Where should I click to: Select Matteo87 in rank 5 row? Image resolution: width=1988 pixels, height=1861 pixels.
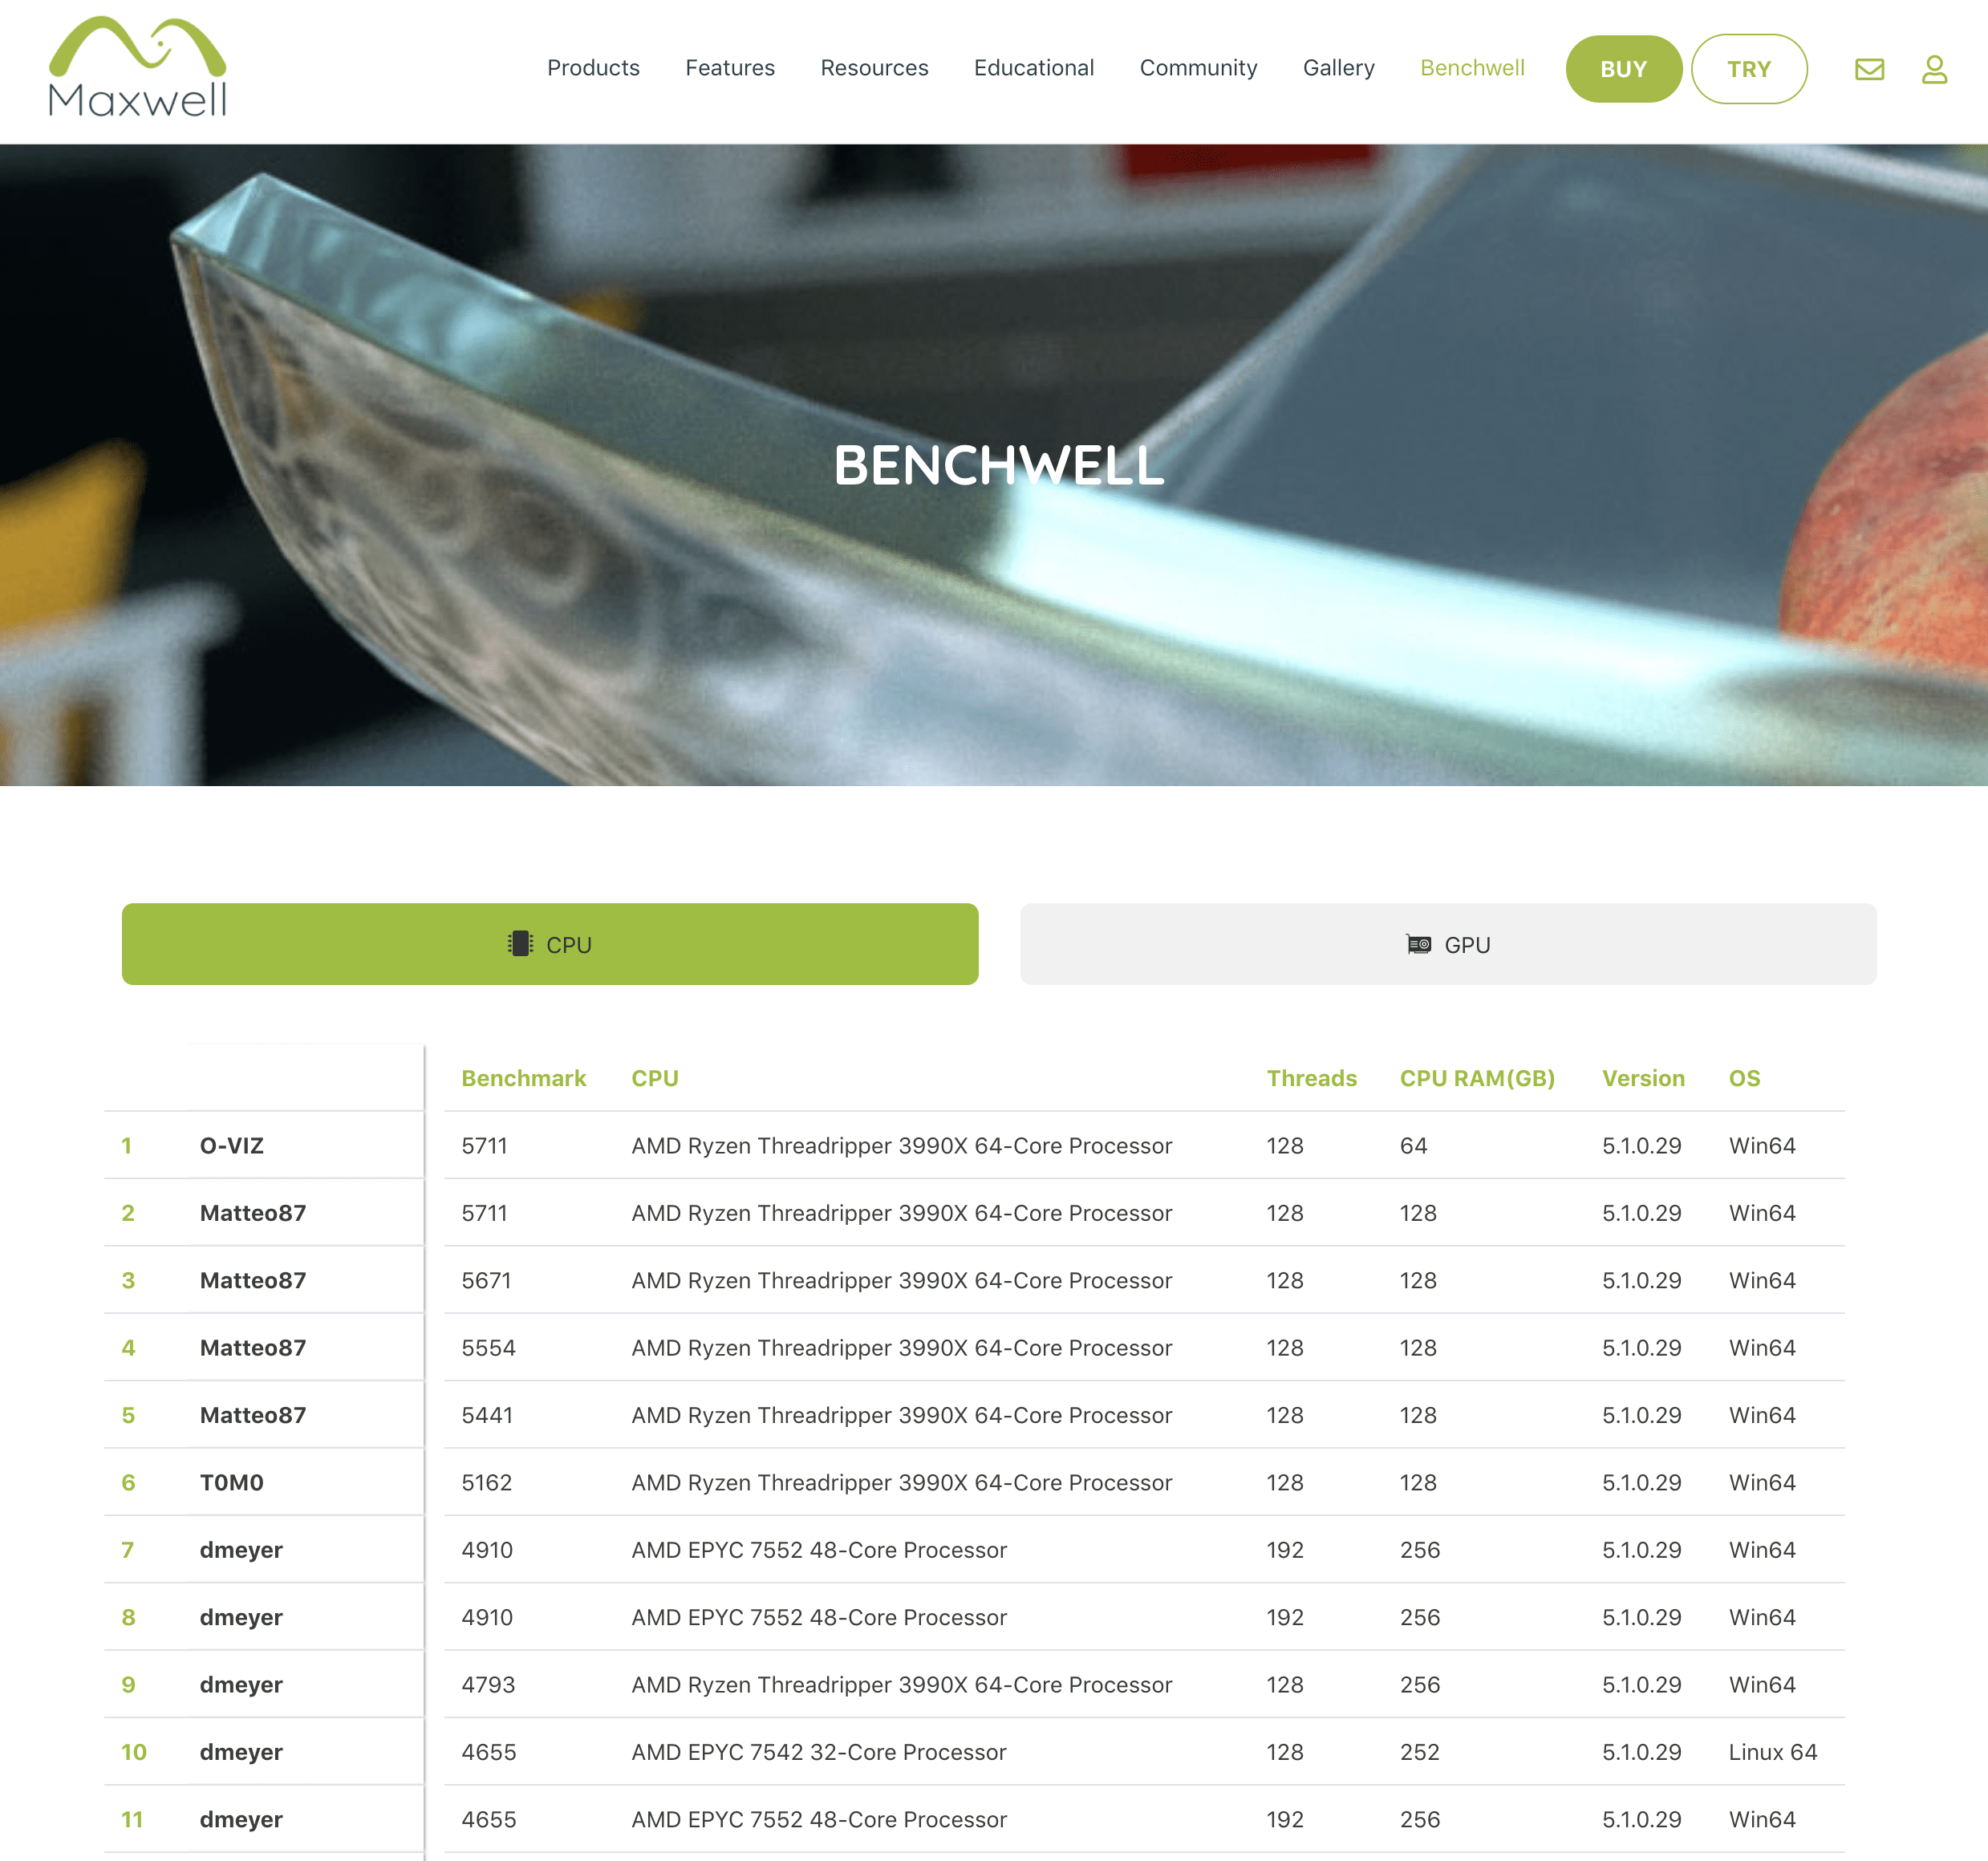pyautogui.click(x=253, y=1414)
